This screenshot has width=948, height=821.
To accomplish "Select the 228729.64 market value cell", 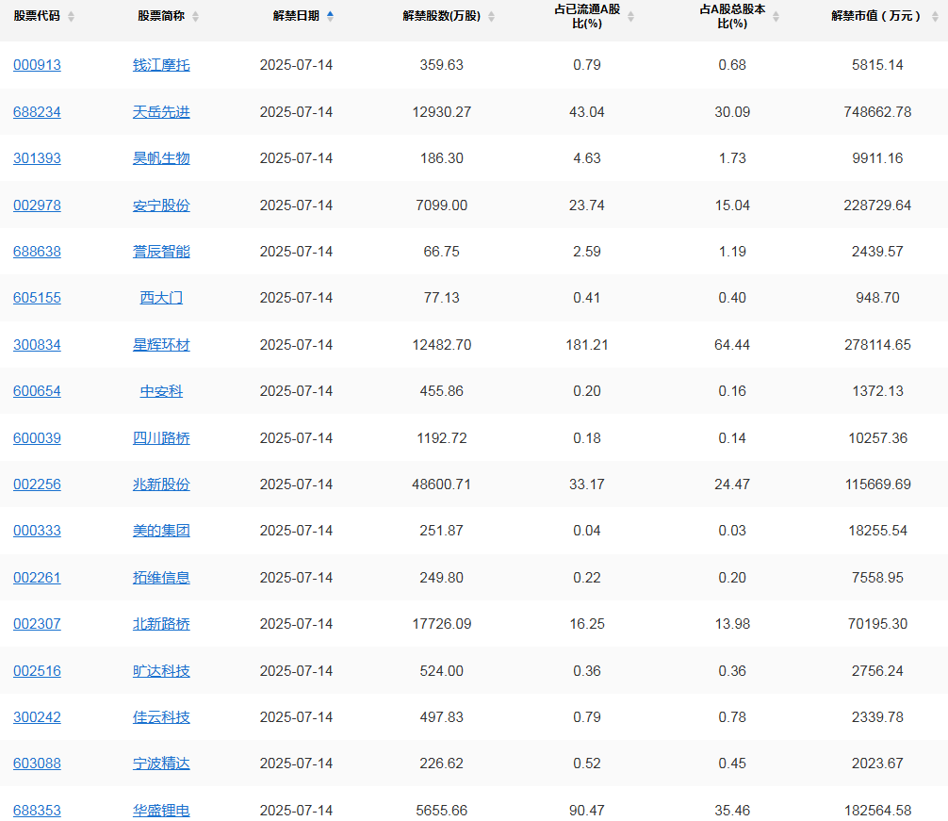I will [x=877, y=205].
